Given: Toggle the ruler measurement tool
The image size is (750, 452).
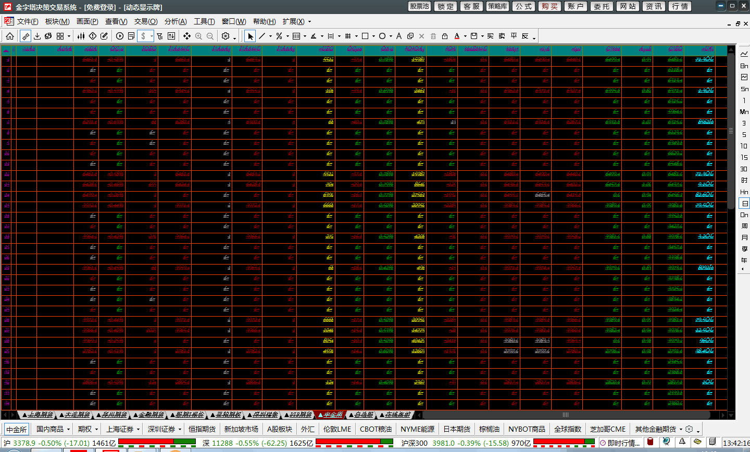Looking at the screenshot, I should (26, 36).
